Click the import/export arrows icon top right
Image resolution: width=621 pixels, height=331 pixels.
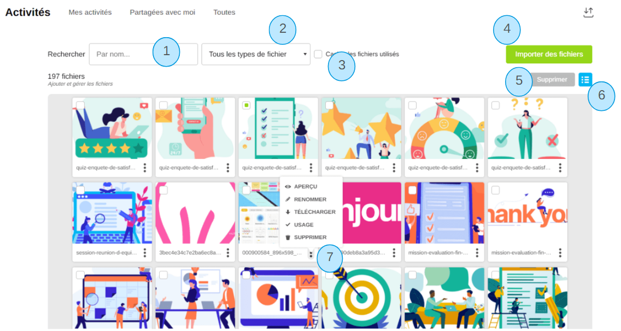[588, 12]
